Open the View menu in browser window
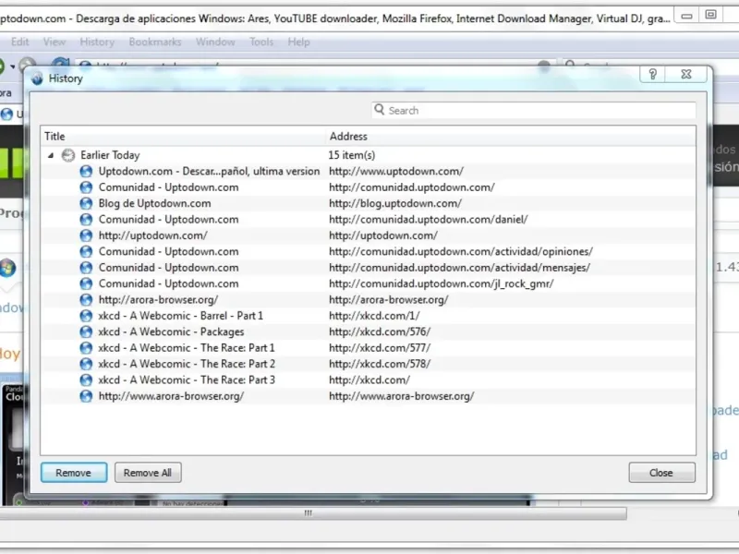Viewport: 739px width, 554px height. coord(55,42)
